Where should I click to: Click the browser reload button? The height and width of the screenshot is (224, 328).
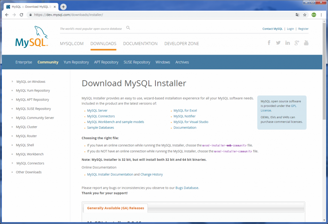21,15
